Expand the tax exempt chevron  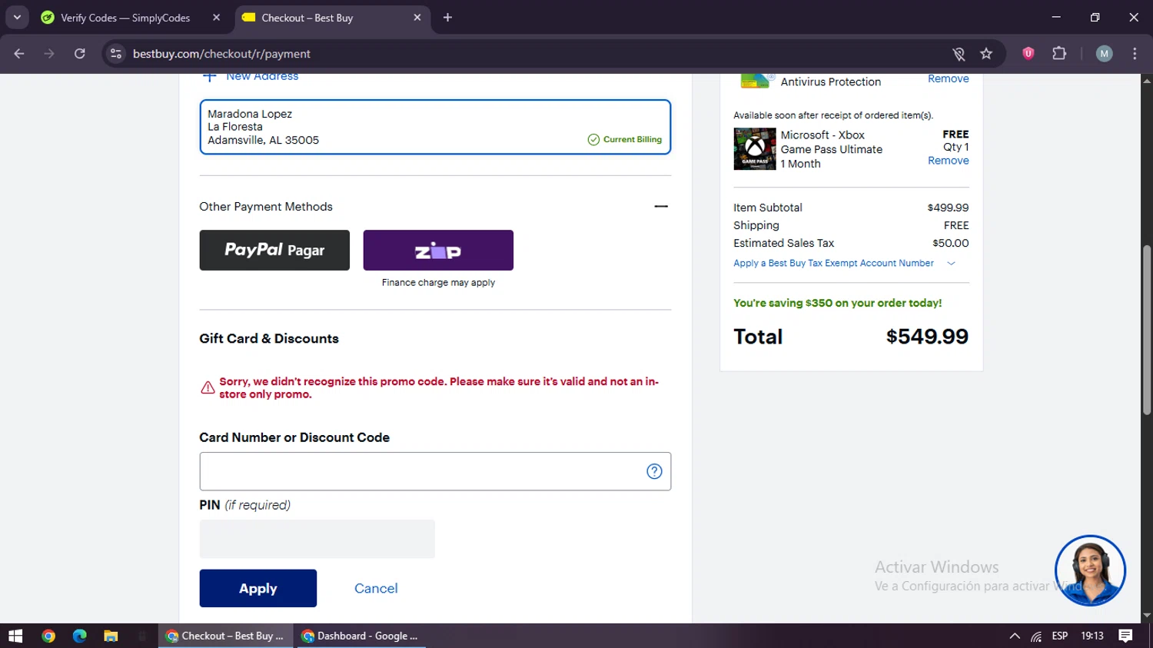pyautogui.click(x=951, y=263)
